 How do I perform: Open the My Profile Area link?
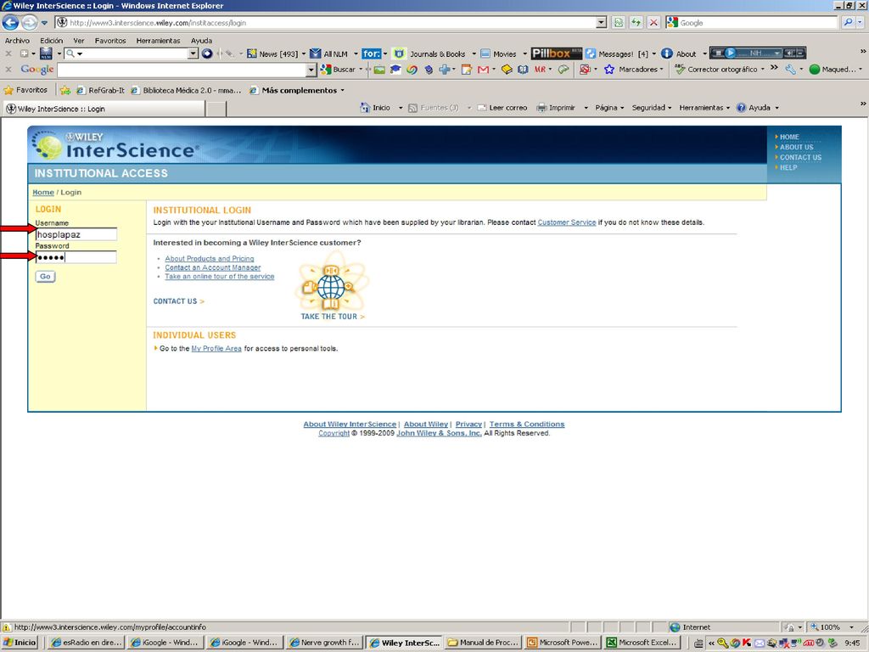(216, 348)
